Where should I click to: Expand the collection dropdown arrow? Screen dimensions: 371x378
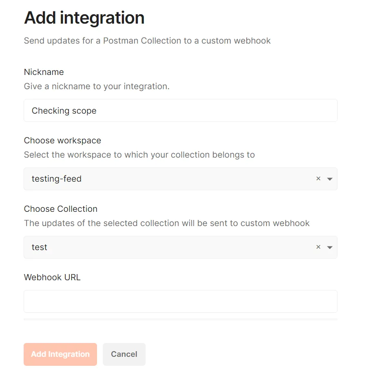[x=330, y=247]
